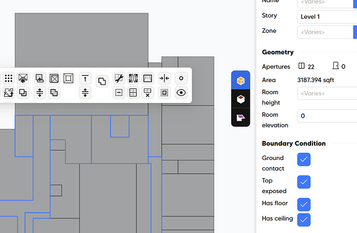The image size is (357, 233).
Task: Disable the Has floor checkbox
Action: pyautogui.click(x=304, y=204)
